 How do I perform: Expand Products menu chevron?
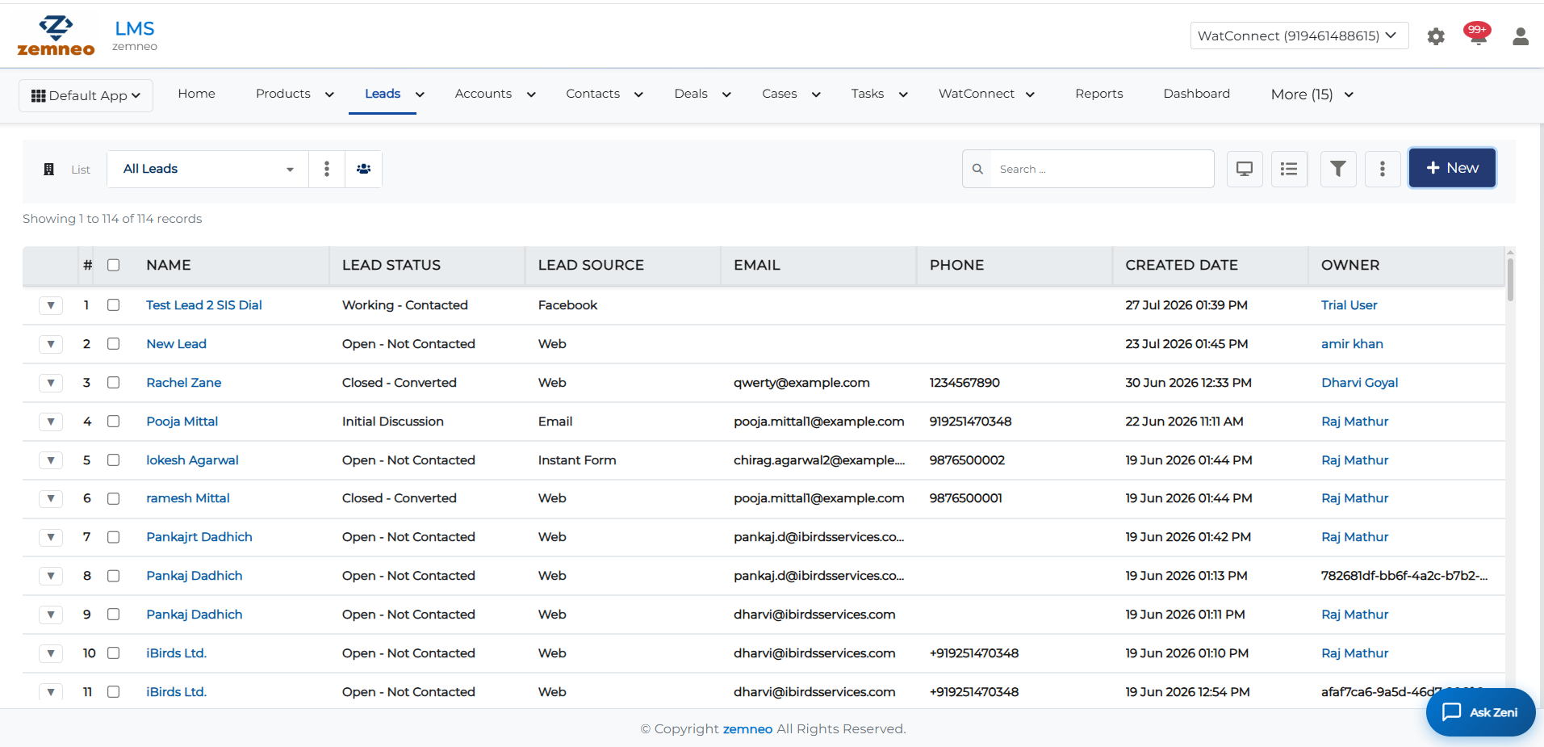329,94
